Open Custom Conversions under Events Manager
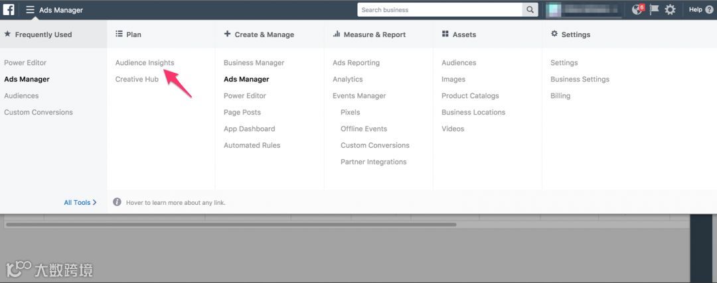The width and height of the screenshot is (717, 283). click(x=375, y=145)
